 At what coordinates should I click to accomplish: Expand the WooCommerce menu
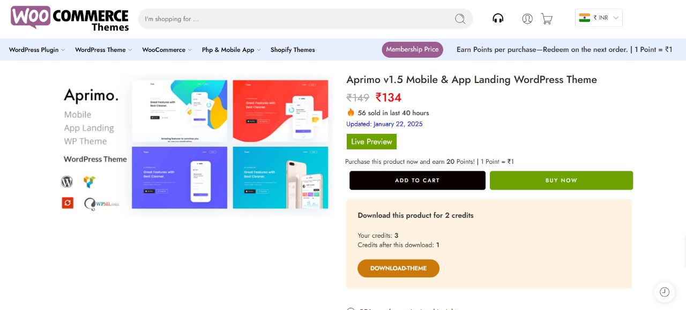pyautogui.click(x=167, y=50)
